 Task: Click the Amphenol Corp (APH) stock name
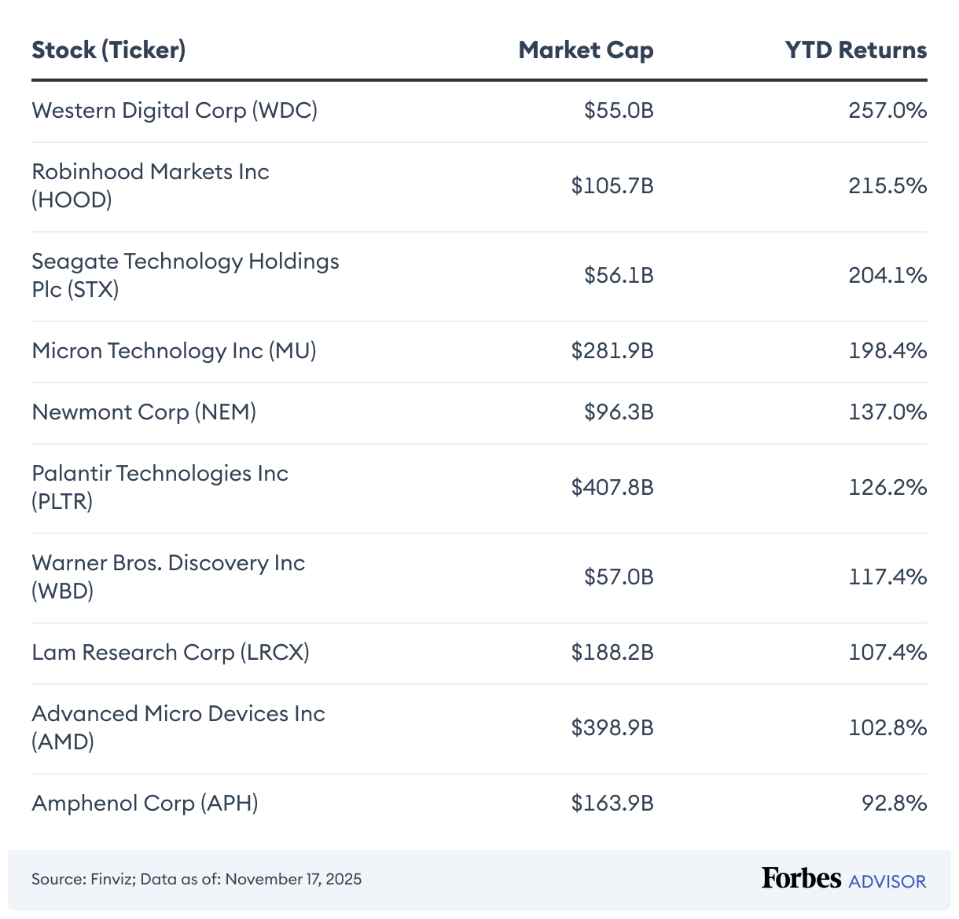point(145,804)
